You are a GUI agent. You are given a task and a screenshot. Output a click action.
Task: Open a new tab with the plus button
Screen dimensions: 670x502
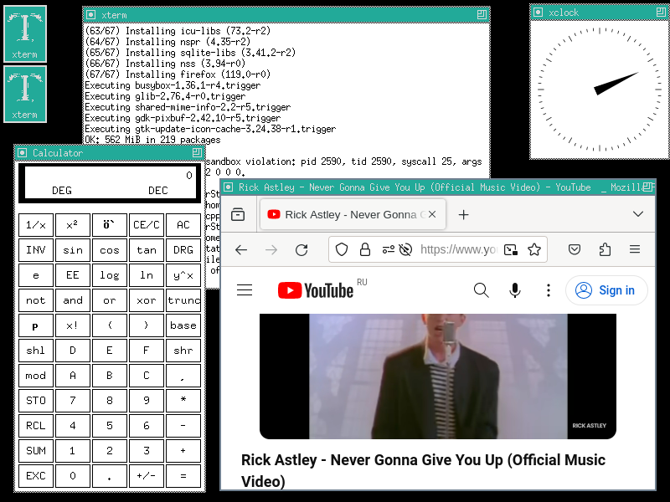pyautogui.click(x=464, y=214)
